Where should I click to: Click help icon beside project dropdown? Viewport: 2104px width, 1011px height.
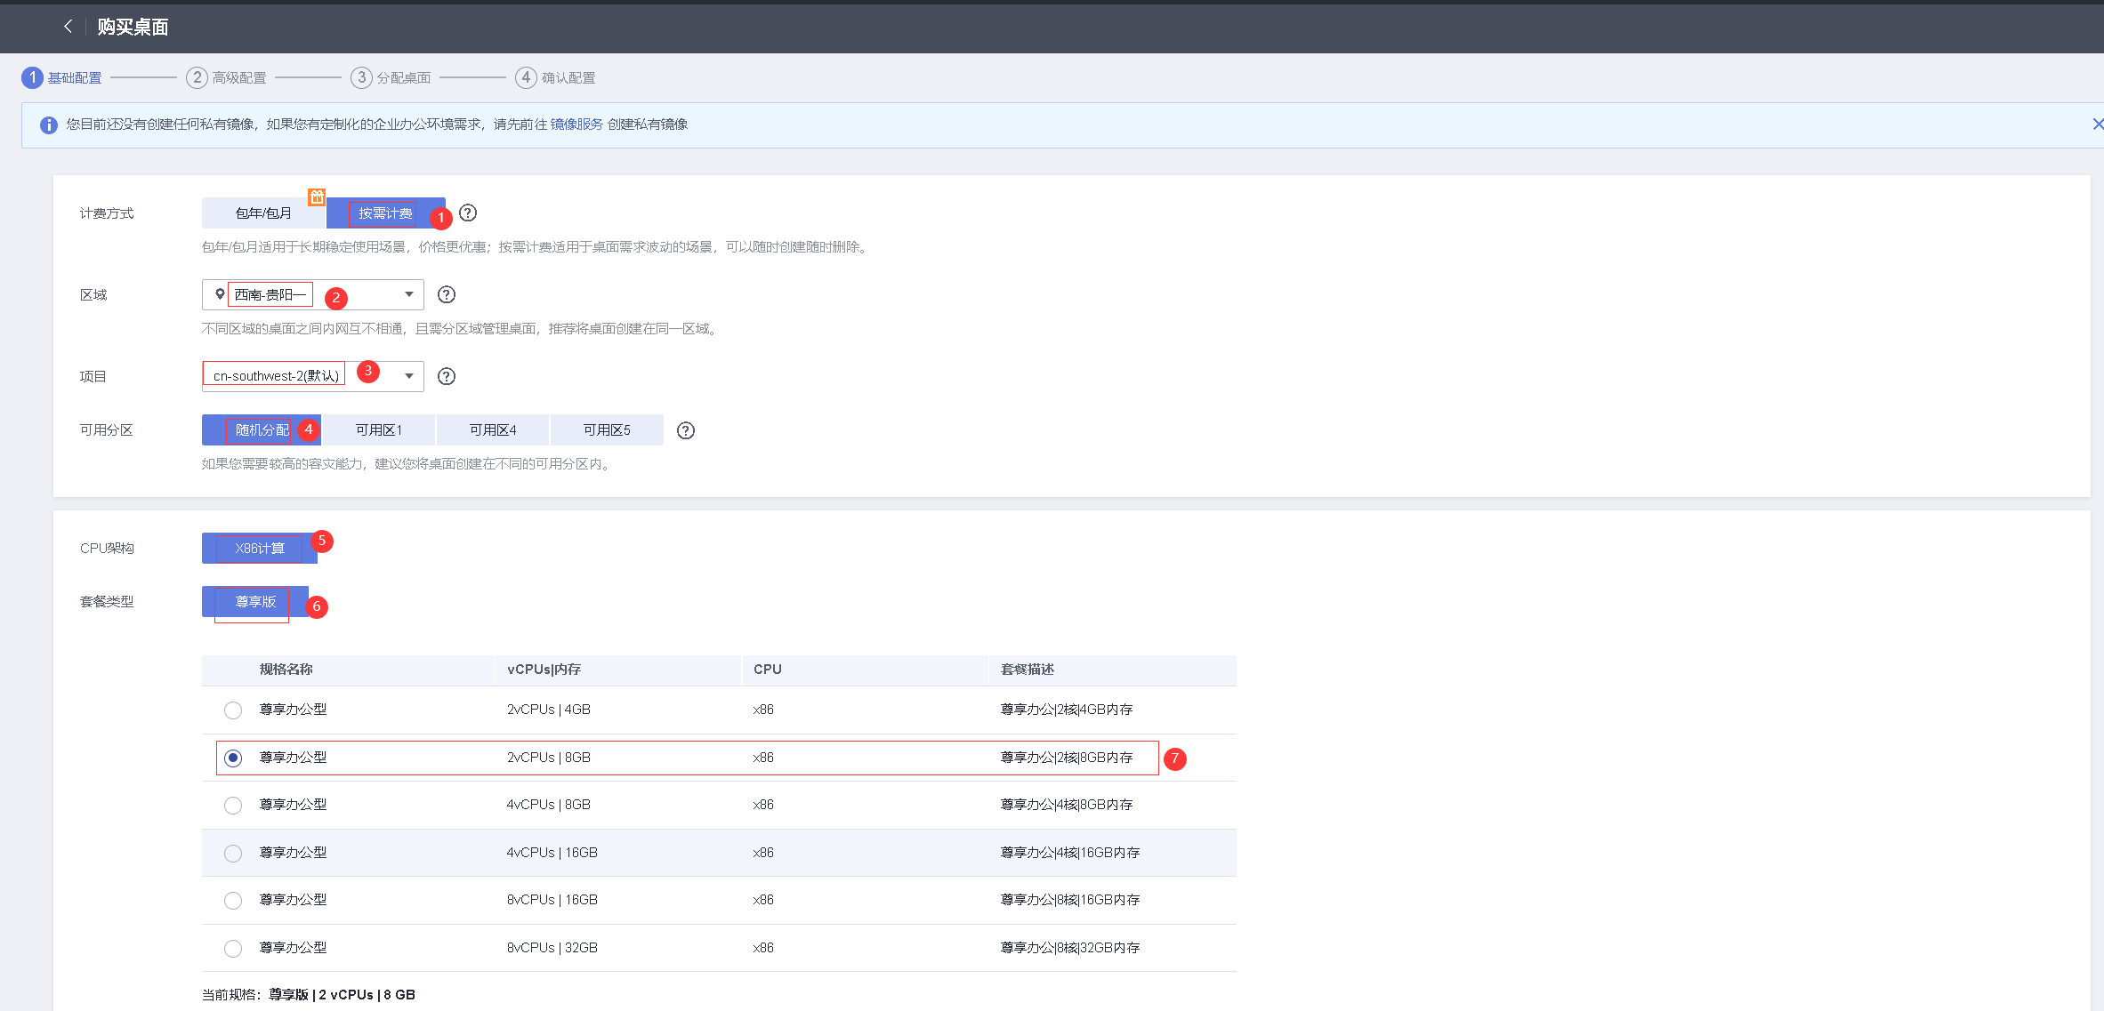447,377
